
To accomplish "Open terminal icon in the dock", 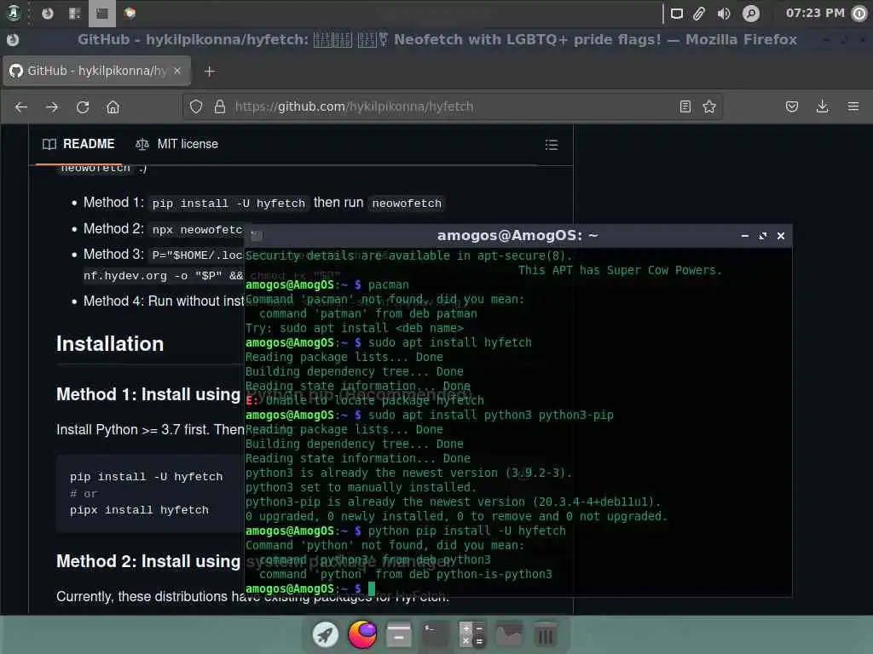I will [436, 634].
